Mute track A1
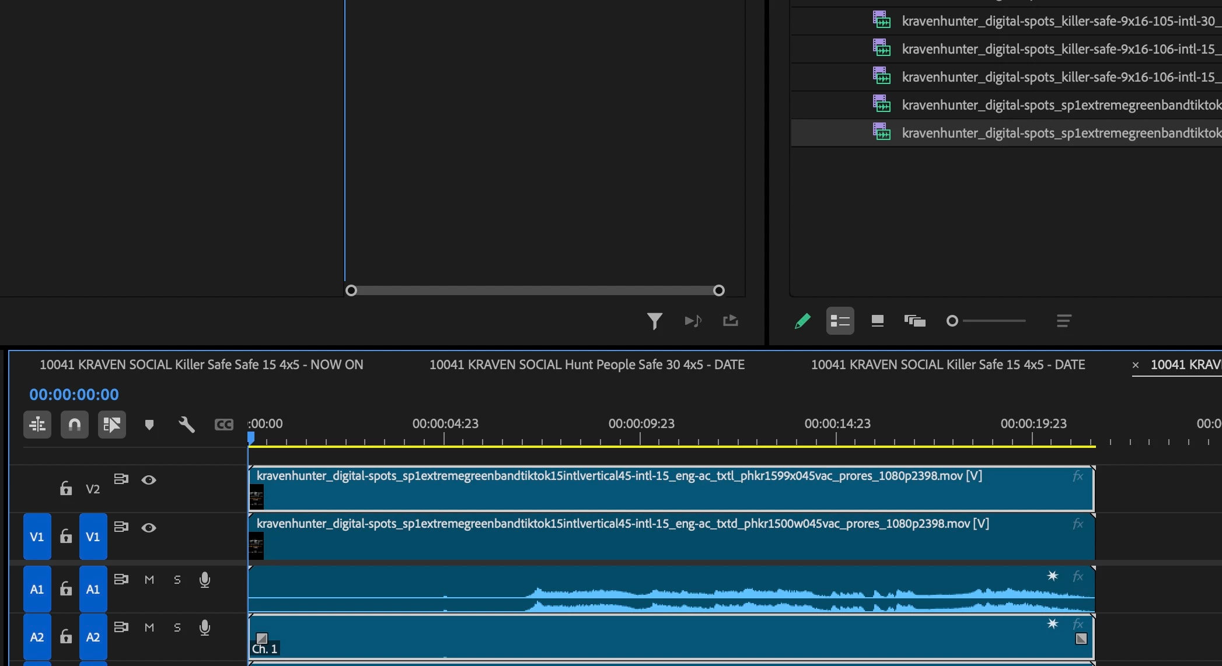 [x=149, y=580]
